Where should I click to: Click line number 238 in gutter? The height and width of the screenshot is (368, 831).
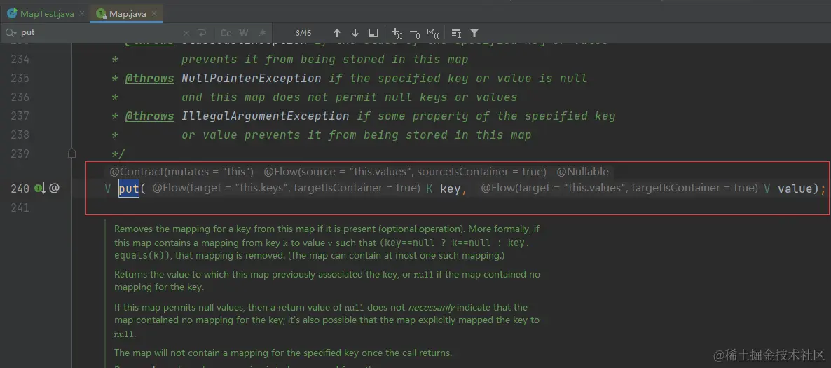pos(20,135)
